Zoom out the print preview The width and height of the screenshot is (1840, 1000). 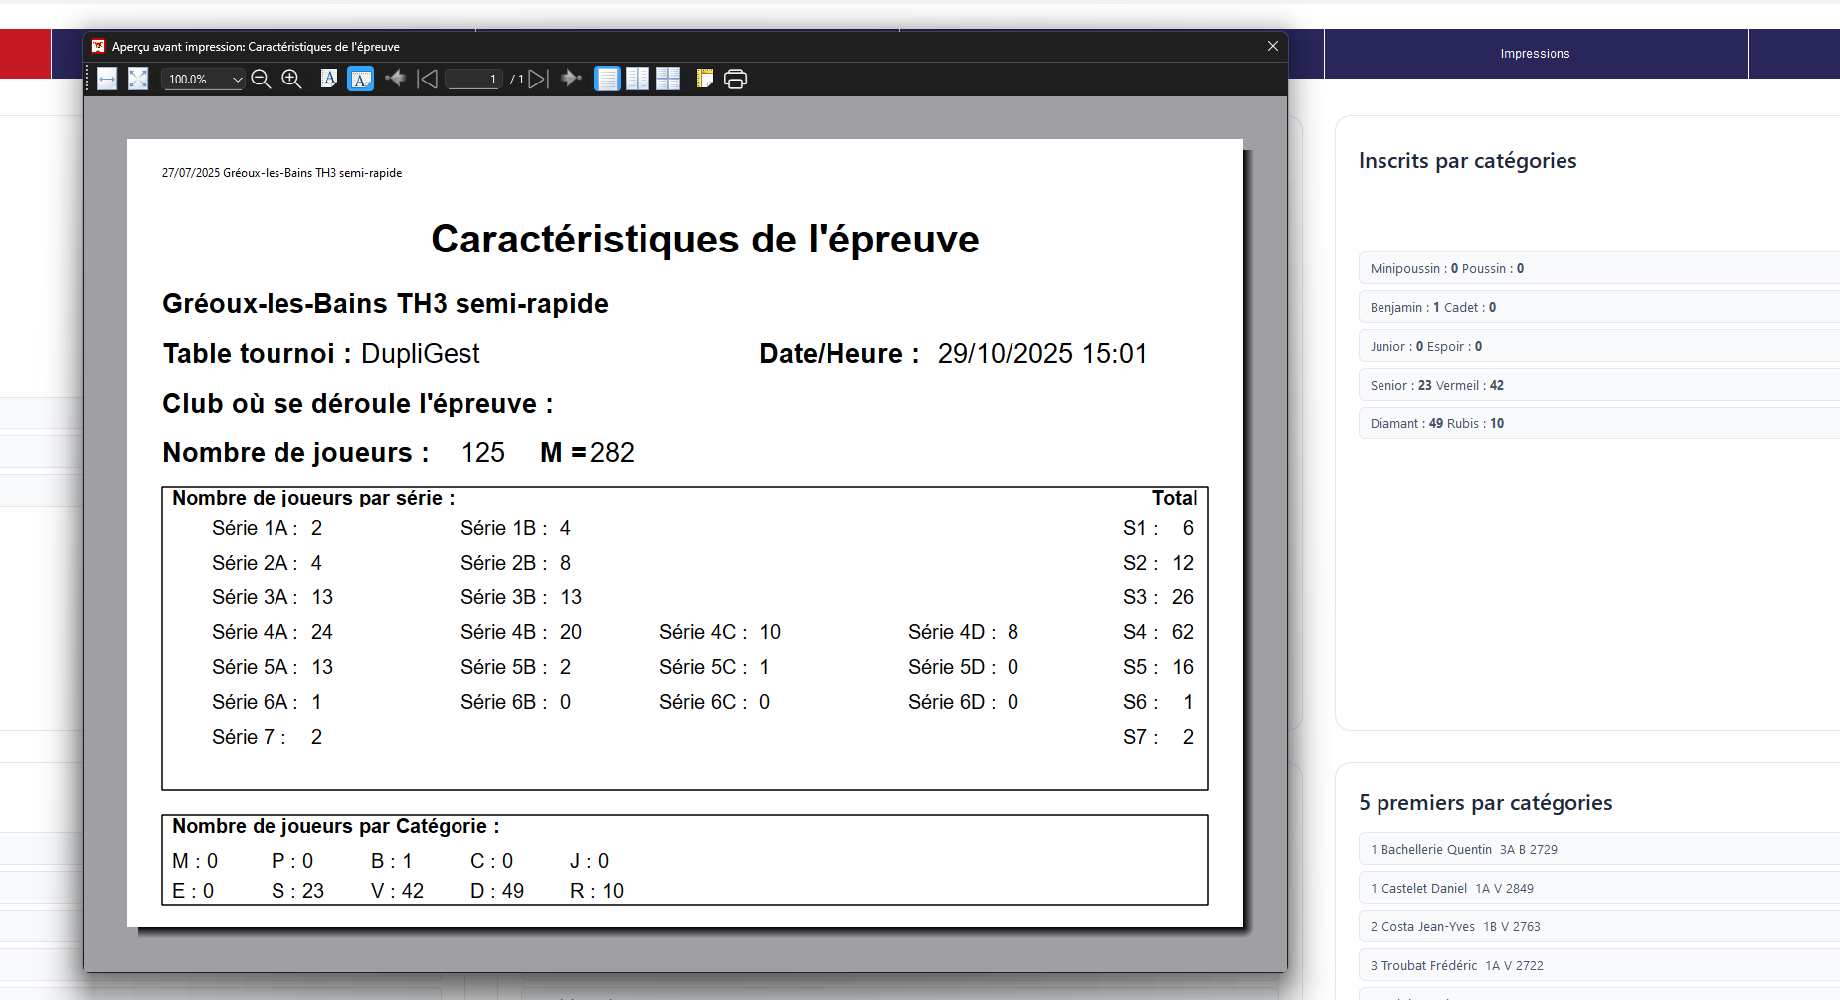[x=261, y=80]
